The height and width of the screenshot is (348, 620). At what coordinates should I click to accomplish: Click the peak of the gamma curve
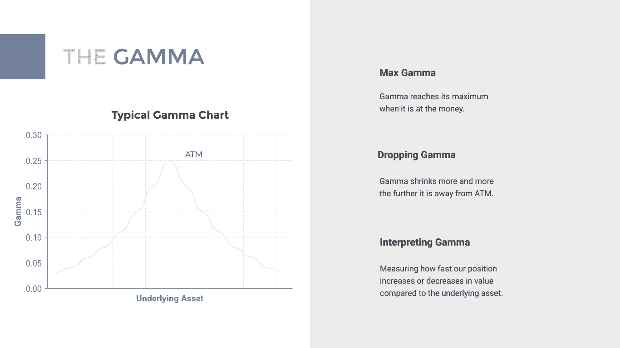pyautogui.click(x=170, y=161)
